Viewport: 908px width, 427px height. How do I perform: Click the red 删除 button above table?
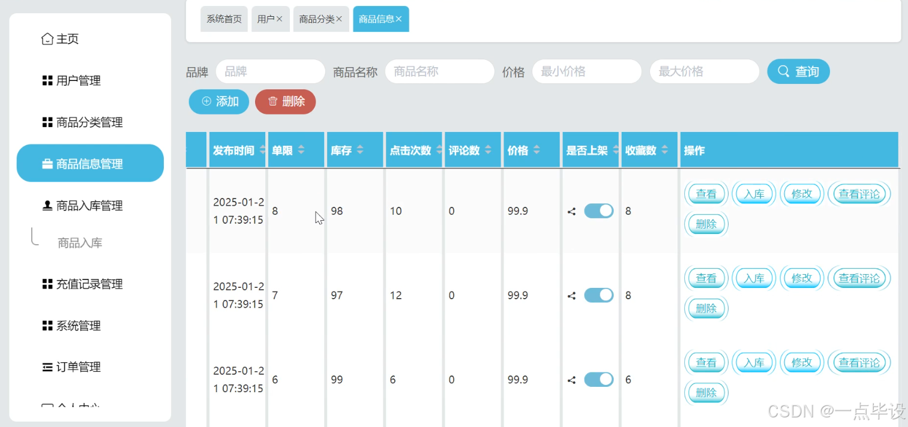286,101
